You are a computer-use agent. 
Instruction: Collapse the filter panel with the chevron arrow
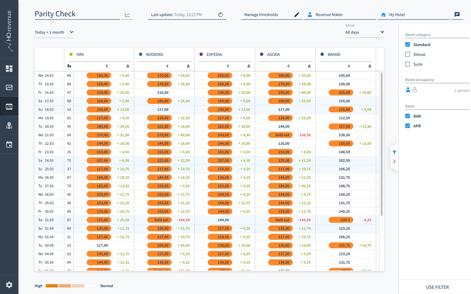(x=394, y=161)
